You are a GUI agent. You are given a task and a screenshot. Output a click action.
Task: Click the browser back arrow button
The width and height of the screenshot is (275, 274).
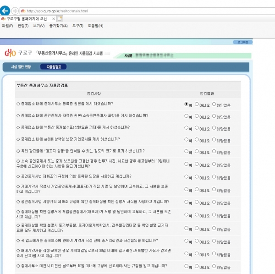(x=5, y=11)
